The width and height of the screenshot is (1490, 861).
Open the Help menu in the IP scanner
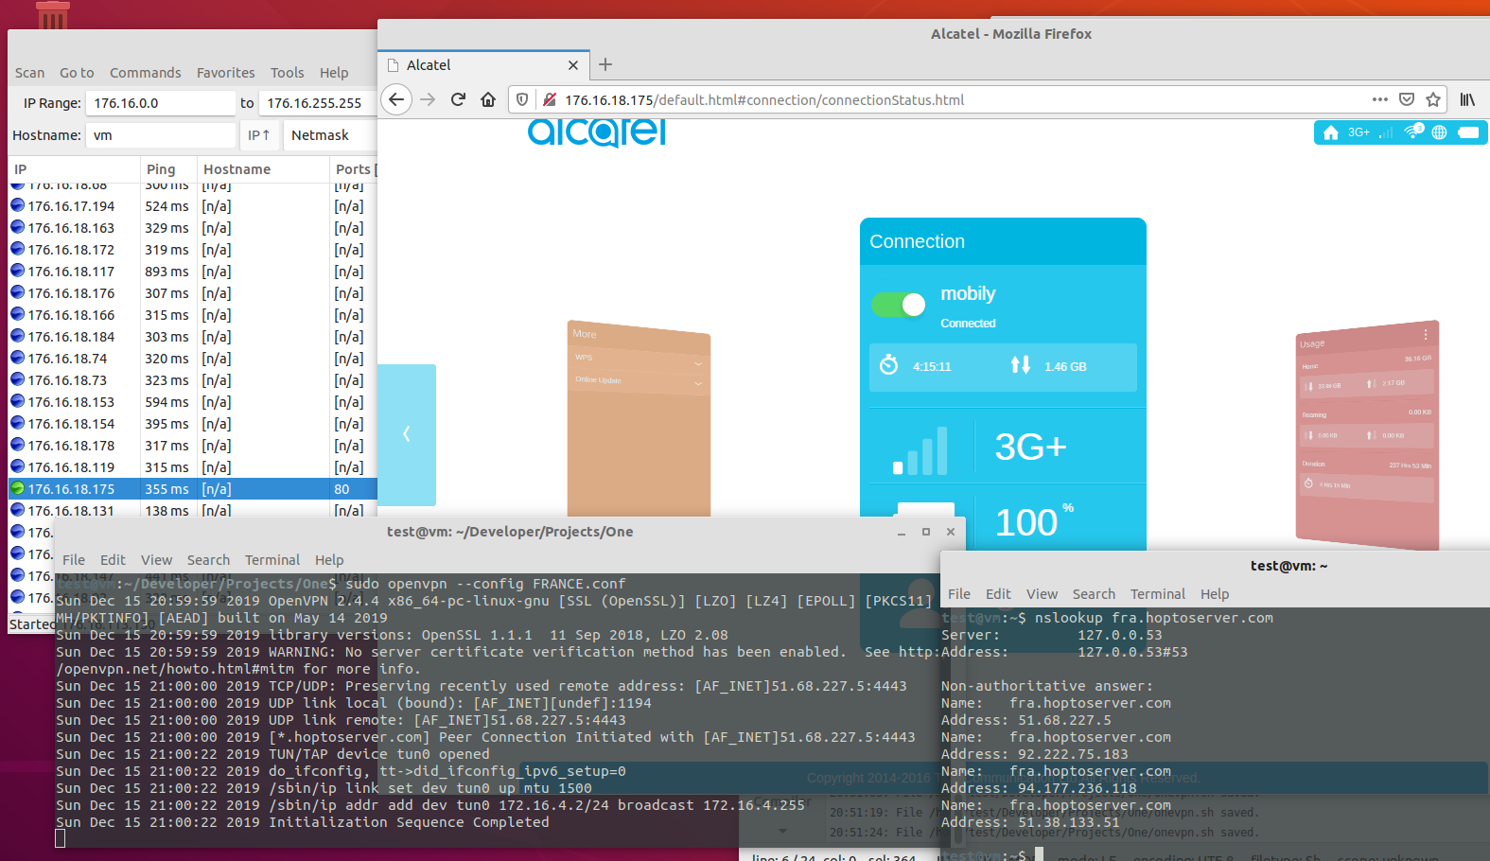pos(334,73)
